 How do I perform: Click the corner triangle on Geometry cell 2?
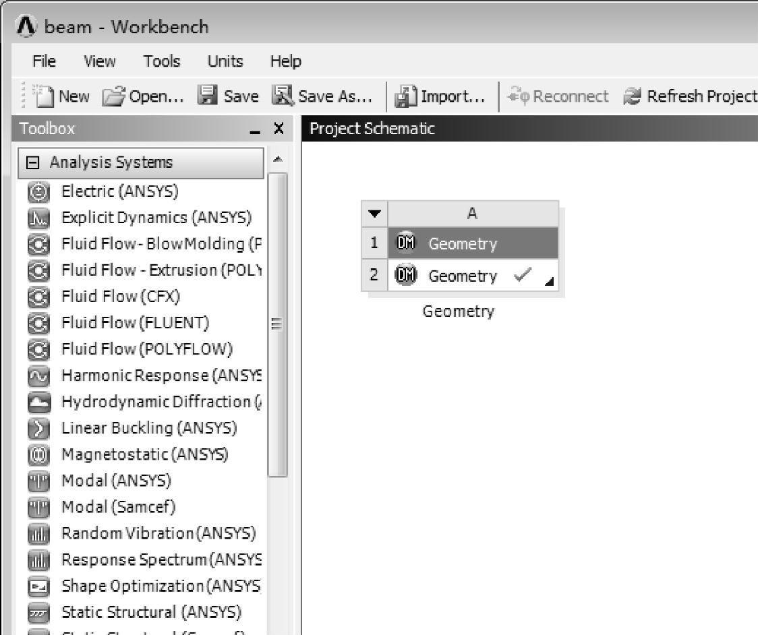(549, 281)
